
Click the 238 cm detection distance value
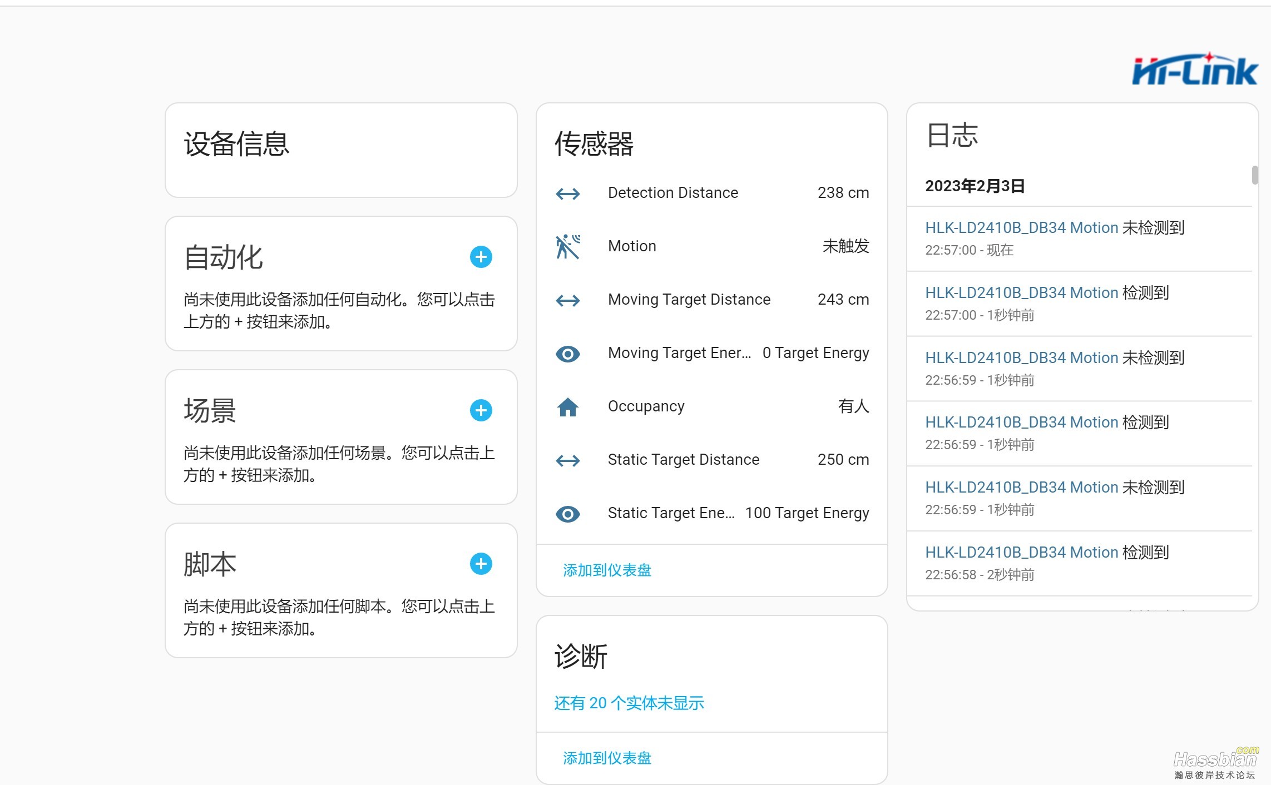pyautogui.click(x=843, y=193)
